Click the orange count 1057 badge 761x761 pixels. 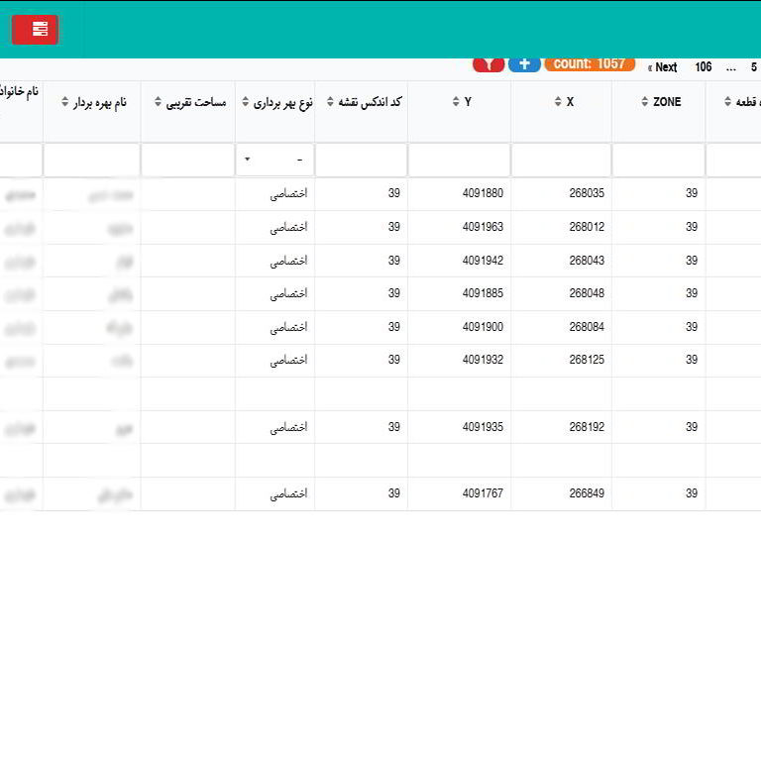[x=589, y=64]
